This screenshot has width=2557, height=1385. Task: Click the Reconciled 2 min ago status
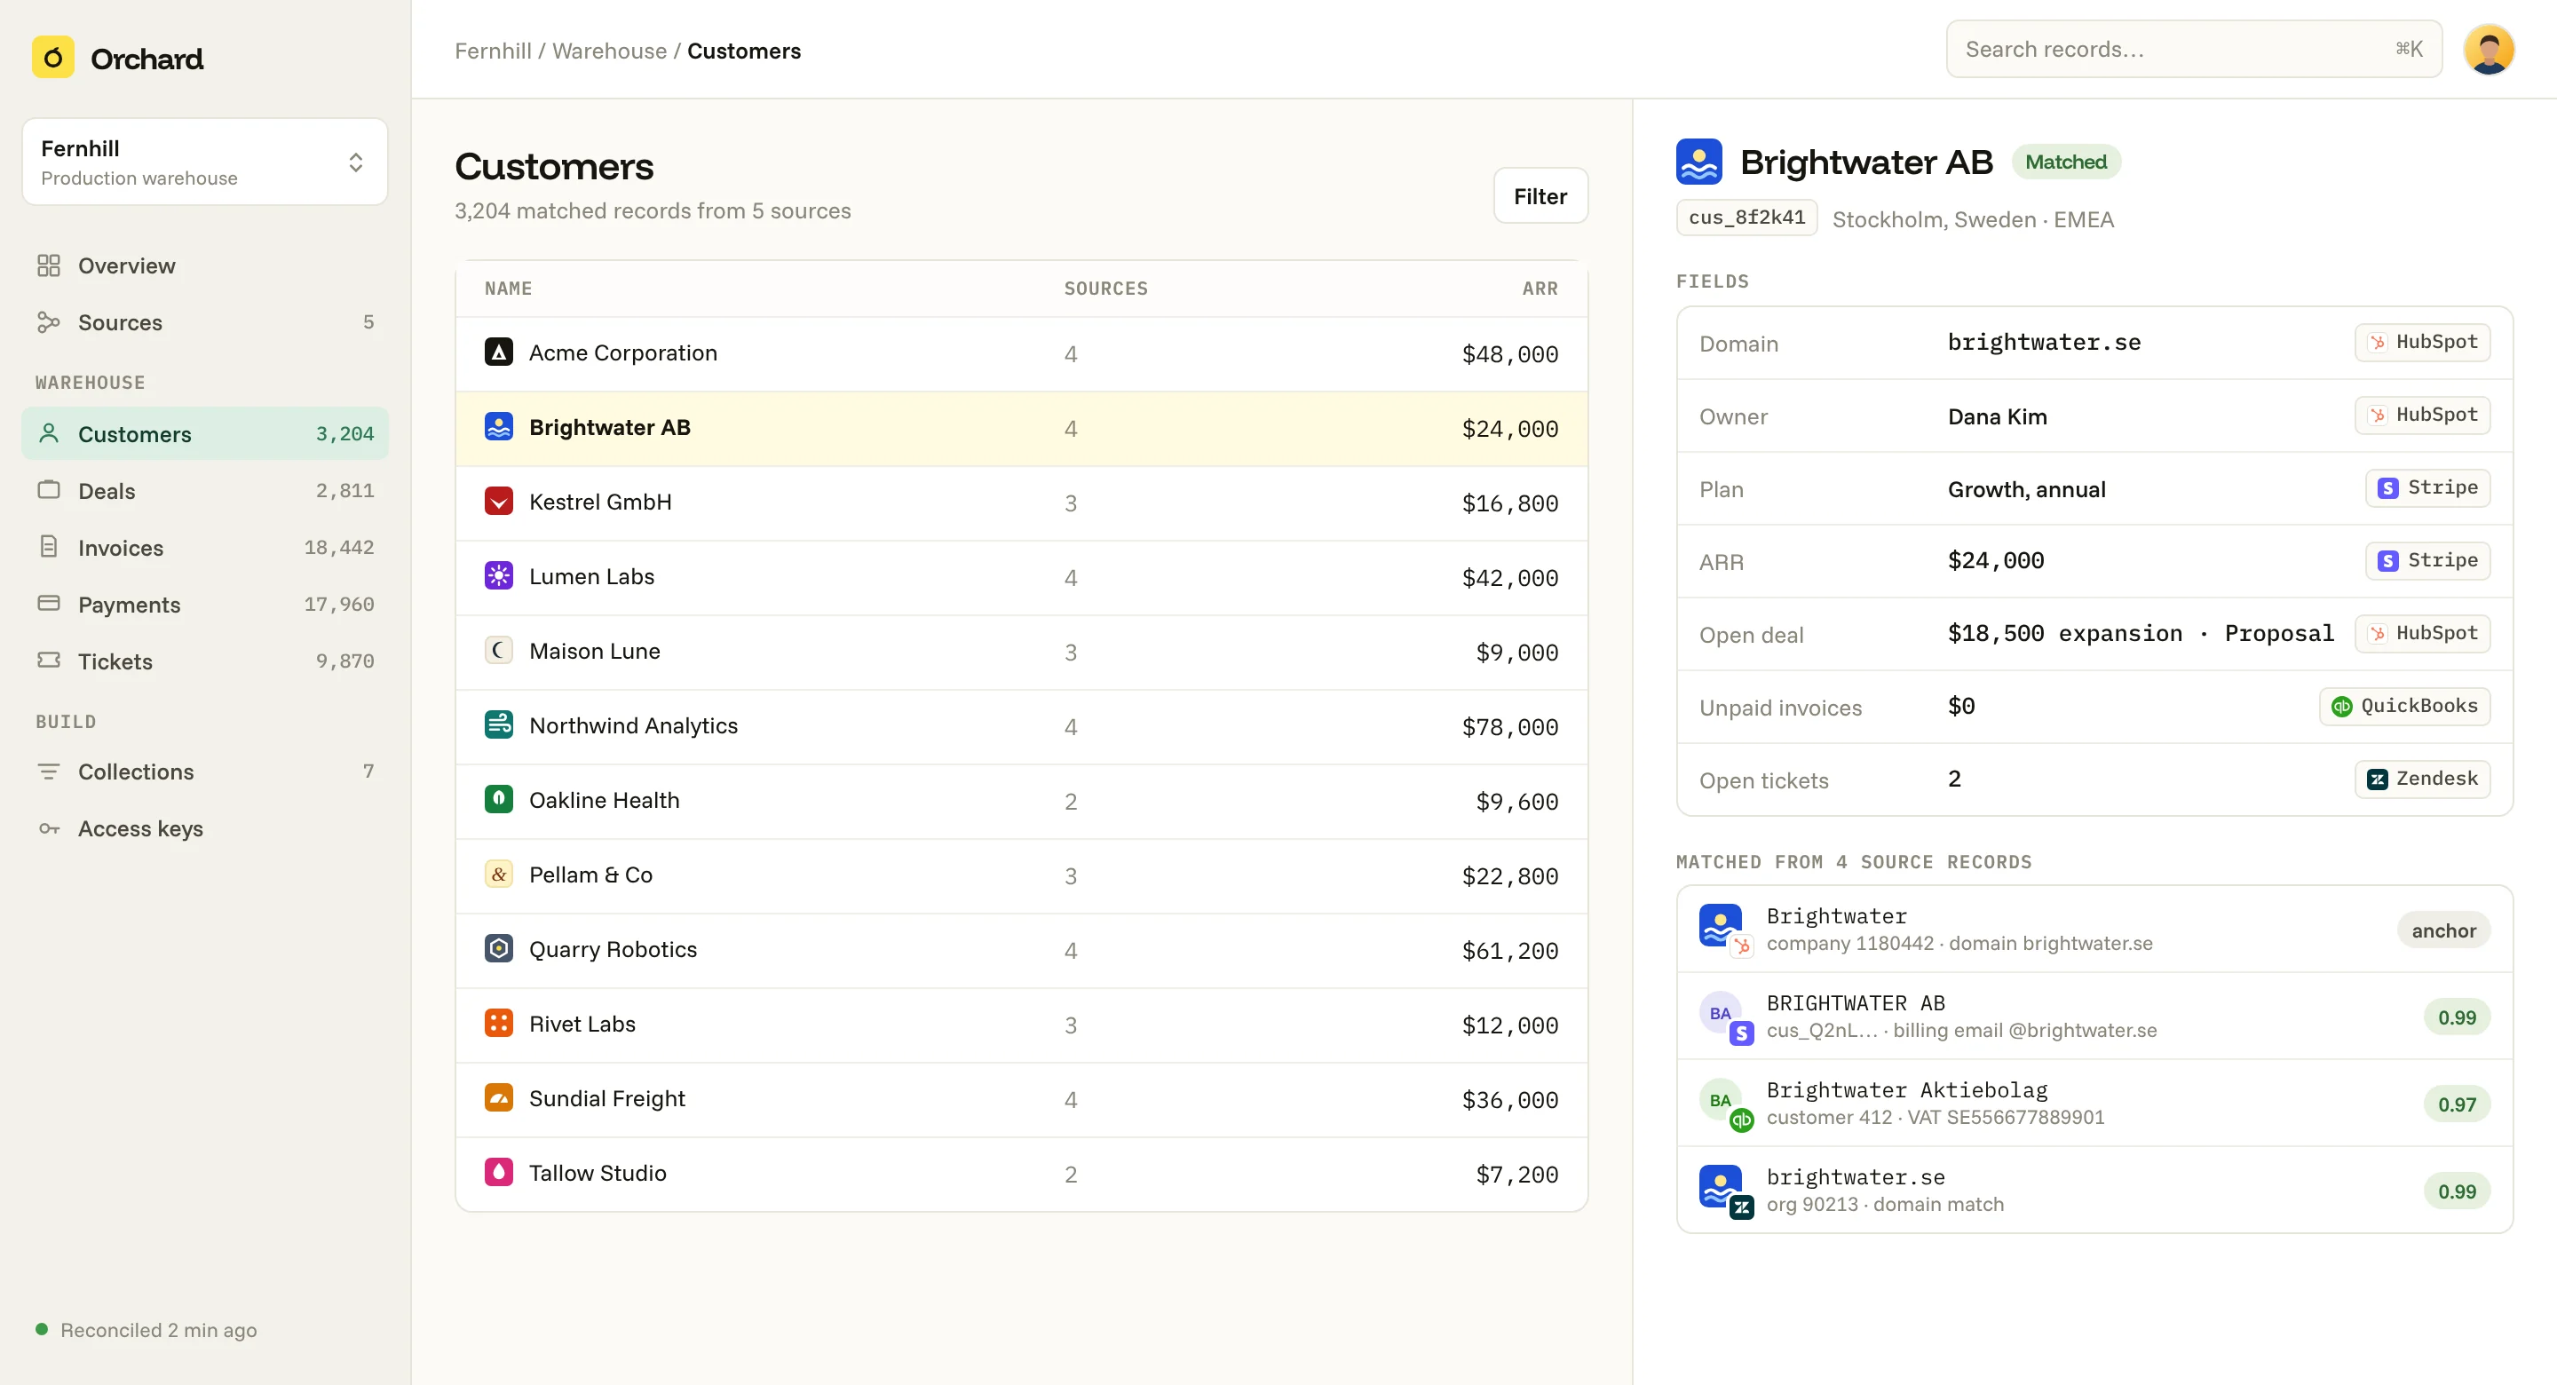click(x=146, y=1329)
